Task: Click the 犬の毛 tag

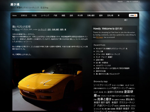Action: pos(101,92)
